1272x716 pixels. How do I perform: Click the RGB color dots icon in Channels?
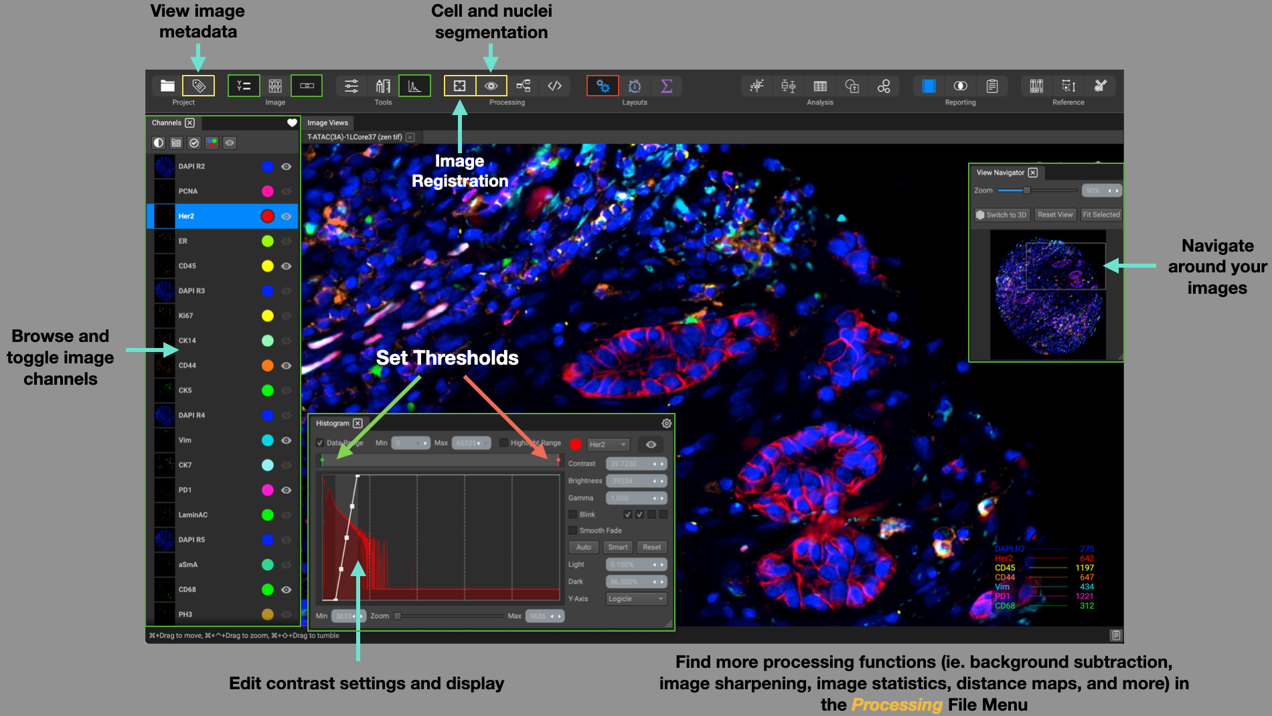click(212, 143)
